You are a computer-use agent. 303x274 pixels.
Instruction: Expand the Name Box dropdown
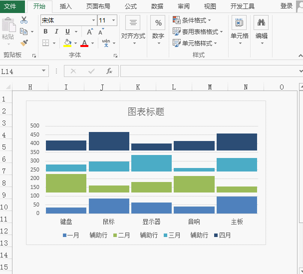(43, 70)
